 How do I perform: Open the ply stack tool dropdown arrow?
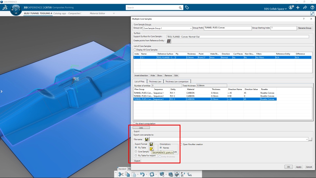166,174
